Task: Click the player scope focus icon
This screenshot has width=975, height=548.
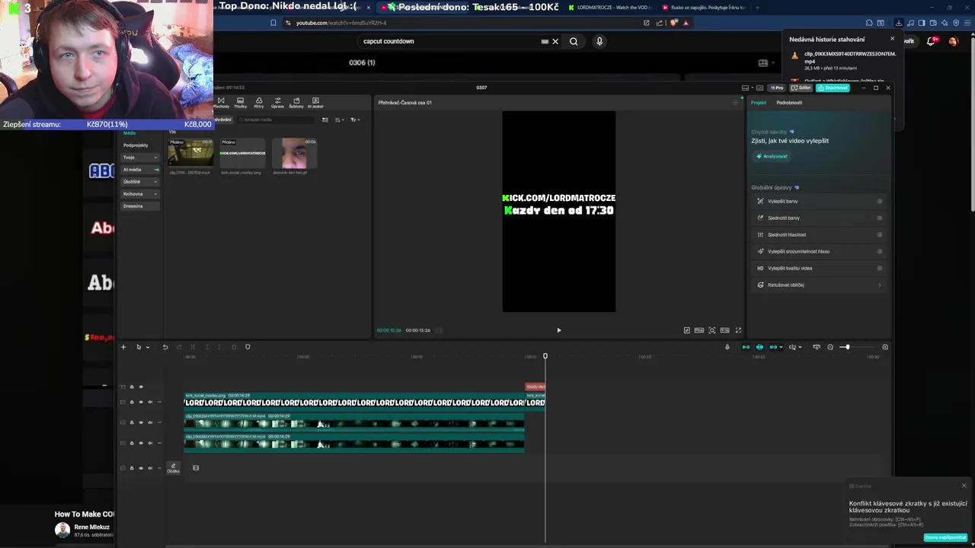Action: (x=712, y=330)
